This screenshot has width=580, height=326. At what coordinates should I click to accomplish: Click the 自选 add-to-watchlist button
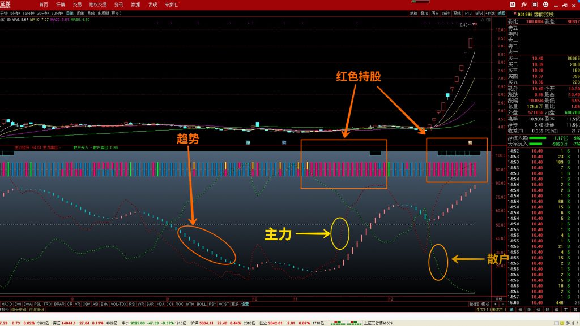[491, 12]
